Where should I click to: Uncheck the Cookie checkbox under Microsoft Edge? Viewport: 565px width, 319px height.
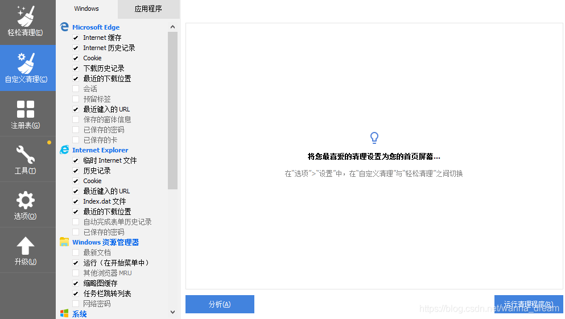pos(76,58)
